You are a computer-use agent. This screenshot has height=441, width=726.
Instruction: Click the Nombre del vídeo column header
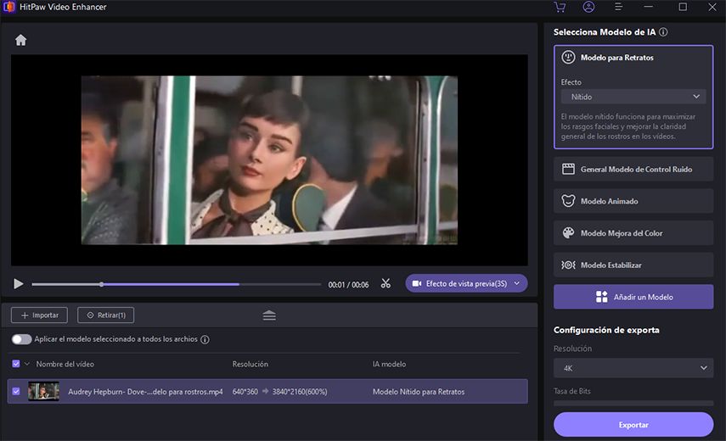pos(65,365)
